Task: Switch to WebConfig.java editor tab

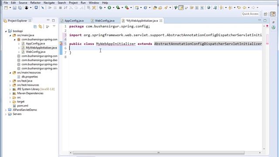Action: (103, 20)
